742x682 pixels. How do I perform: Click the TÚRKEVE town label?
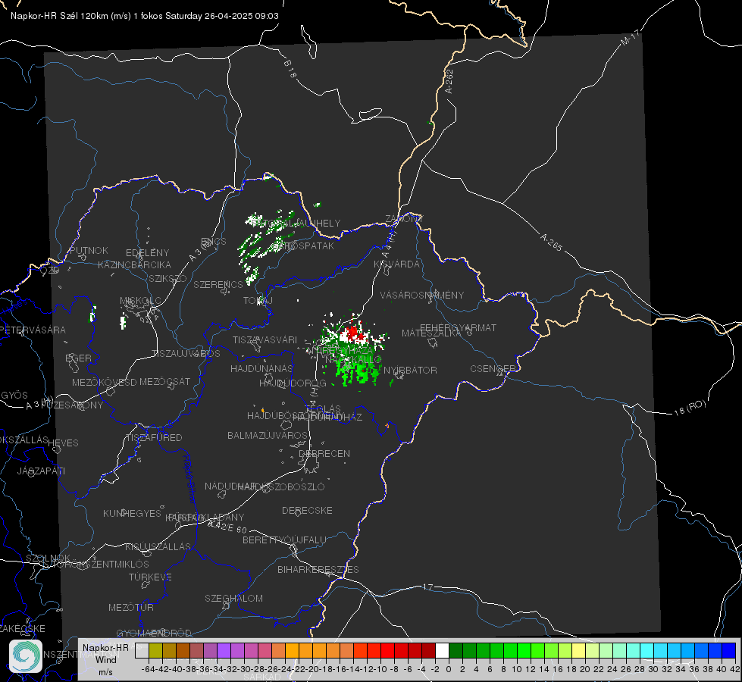pyautogui.click(x=151, y=577)
